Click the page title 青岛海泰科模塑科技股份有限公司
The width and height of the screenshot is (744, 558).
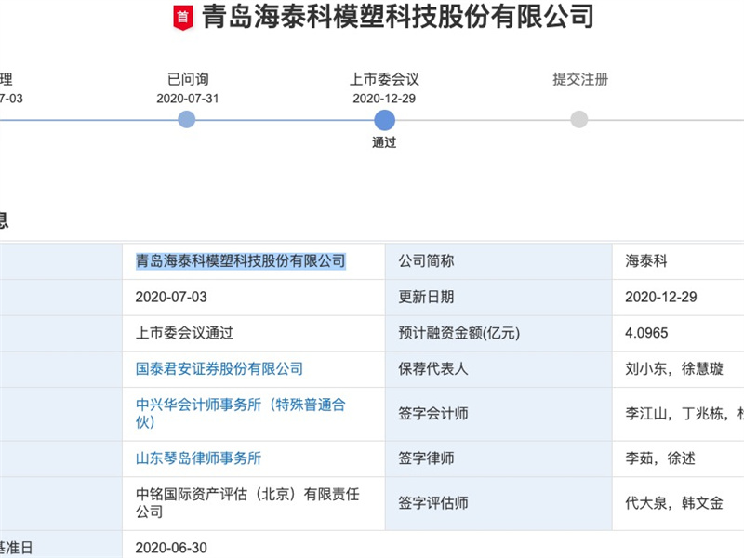tap(398, 17)
